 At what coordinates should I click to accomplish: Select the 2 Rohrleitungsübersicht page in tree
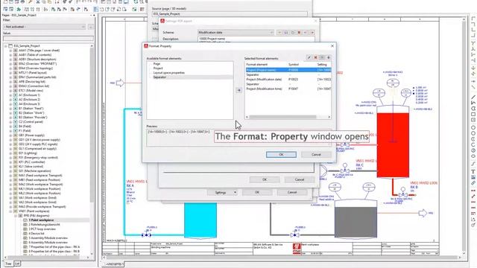tap(44, 225)
